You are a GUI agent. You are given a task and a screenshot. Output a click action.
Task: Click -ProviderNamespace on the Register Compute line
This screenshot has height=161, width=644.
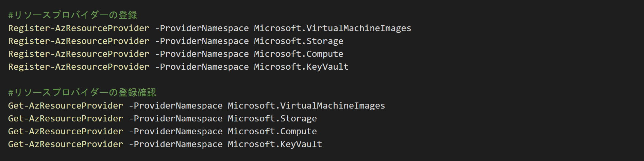pyautogui.click(x=202, y=54)
